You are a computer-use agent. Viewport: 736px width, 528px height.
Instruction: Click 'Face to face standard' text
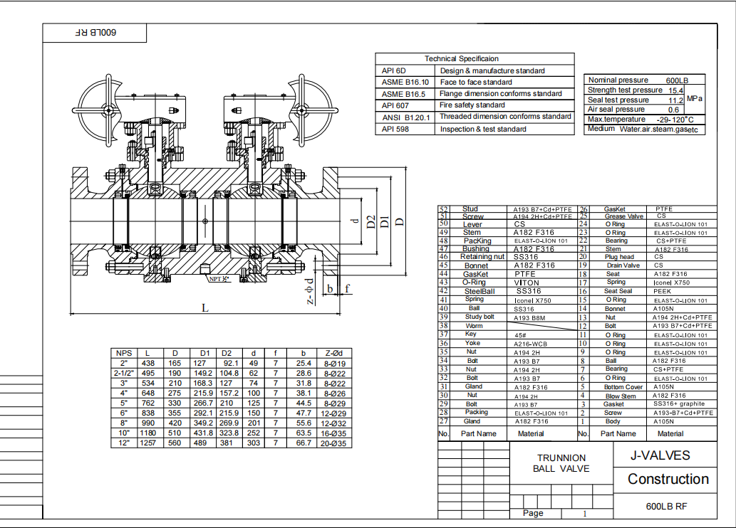pos(476,82)
